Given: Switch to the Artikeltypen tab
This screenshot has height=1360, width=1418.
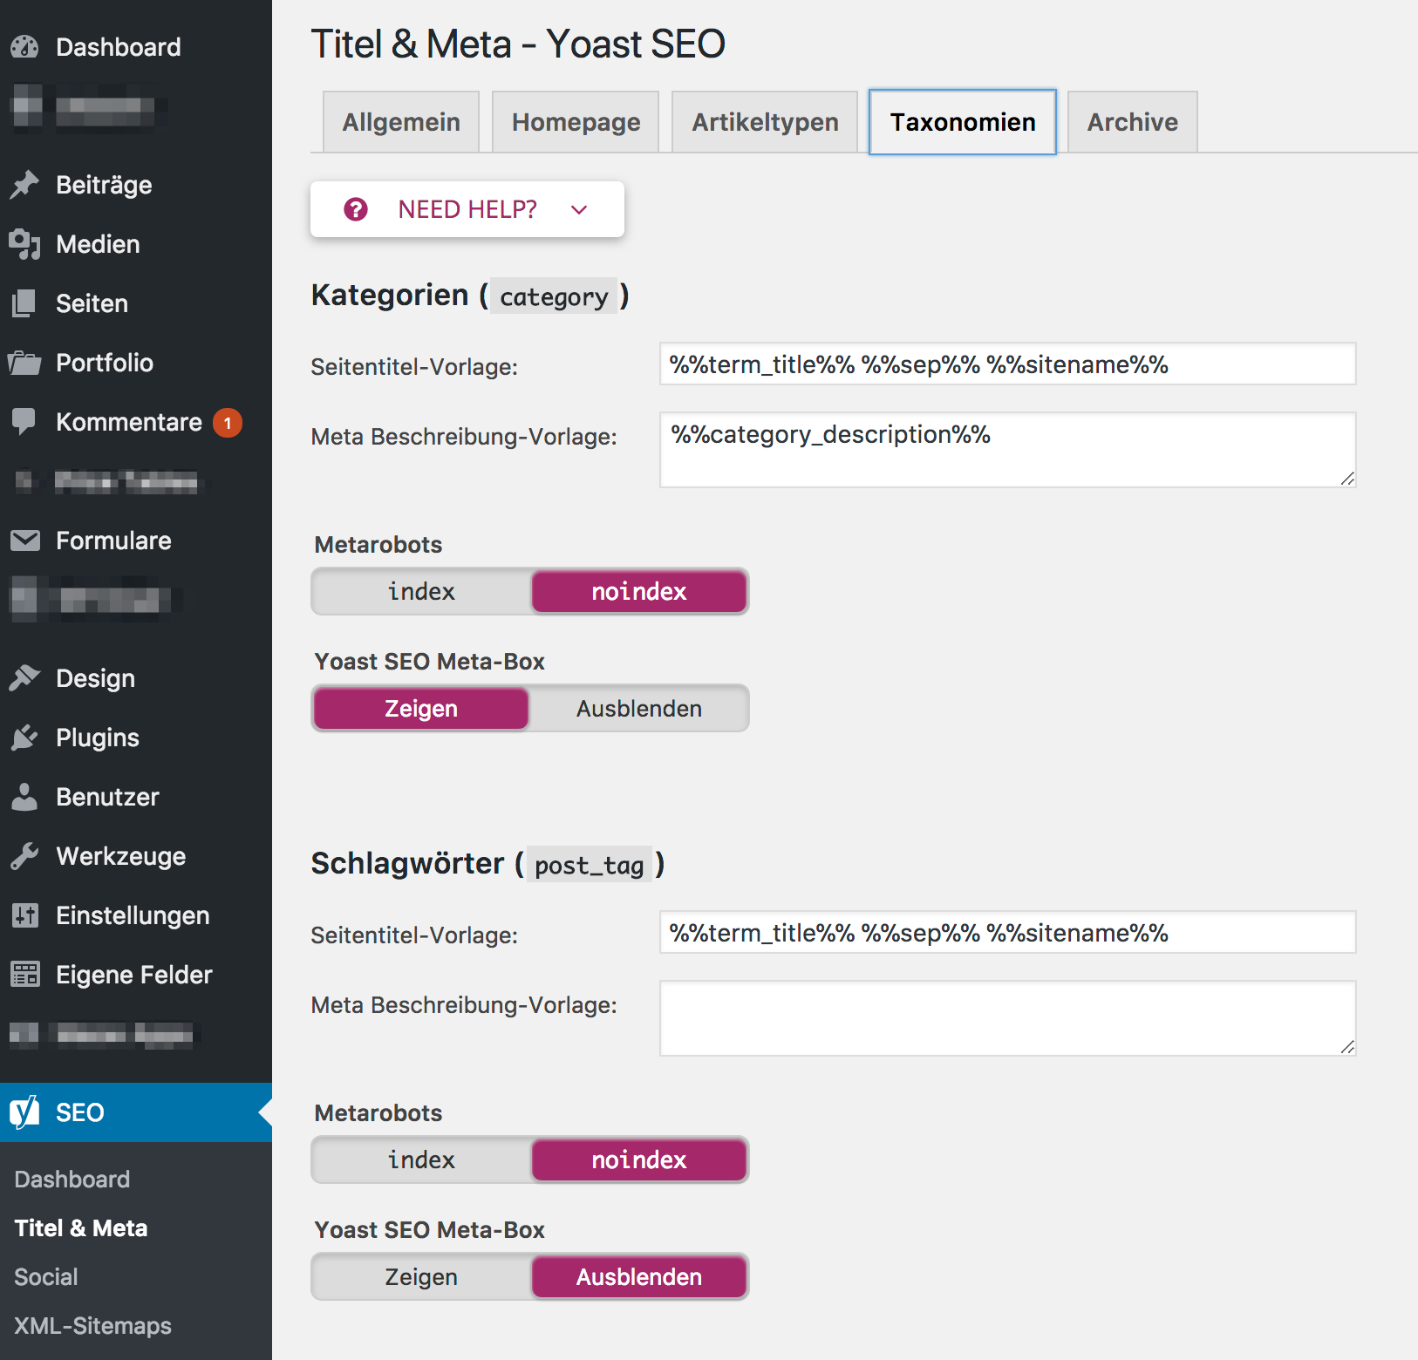Looking at the screenshot, I should (765, 122).
